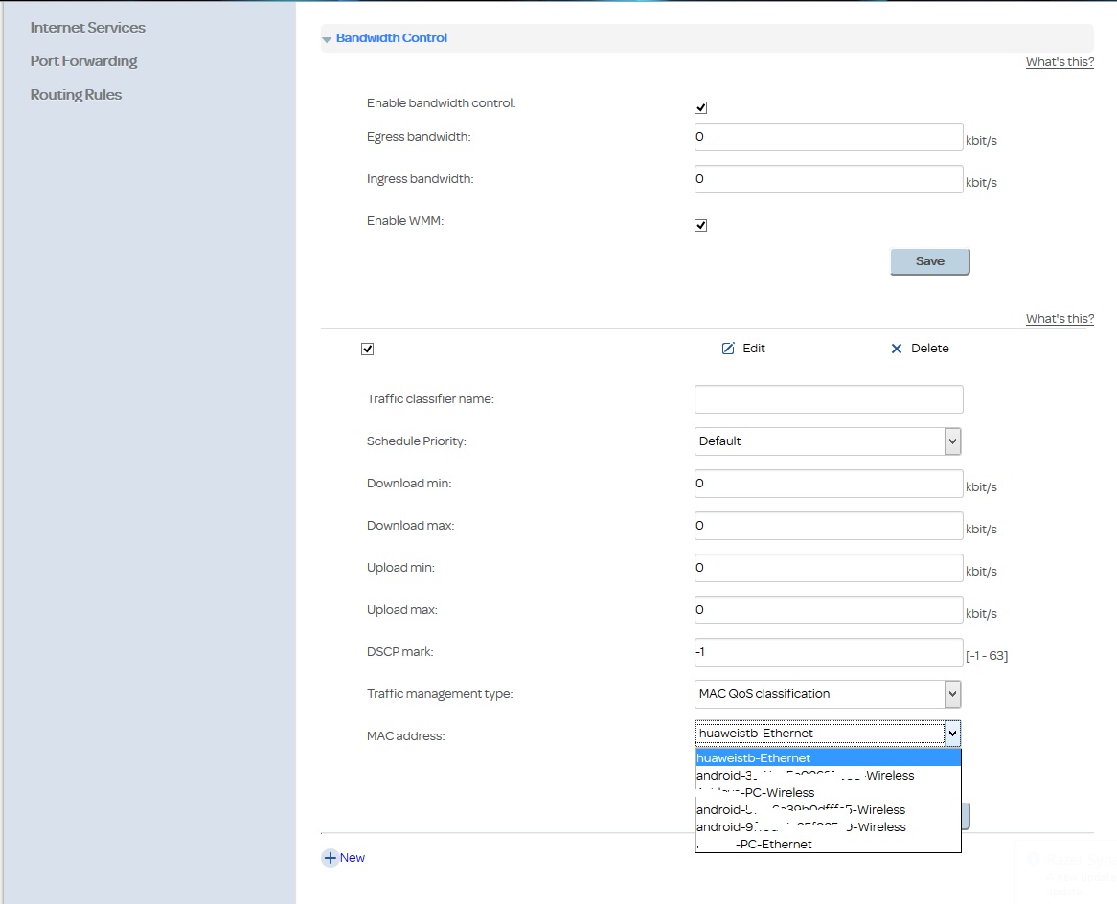Open Routing Rules in sidebar
This screenshot has height=904, width=1117.
(x=77, y=95)
